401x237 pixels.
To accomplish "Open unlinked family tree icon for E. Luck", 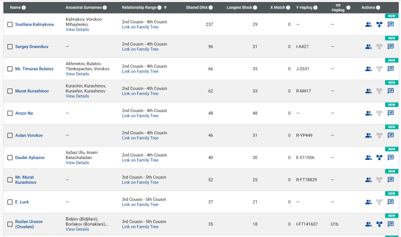I will (379, 202).
